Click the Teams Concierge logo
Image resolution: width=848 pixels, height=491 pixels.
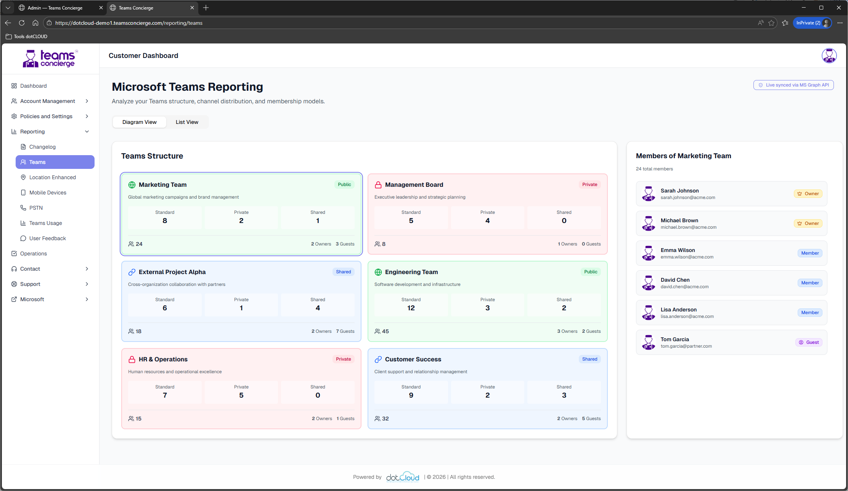coord(50,58)
